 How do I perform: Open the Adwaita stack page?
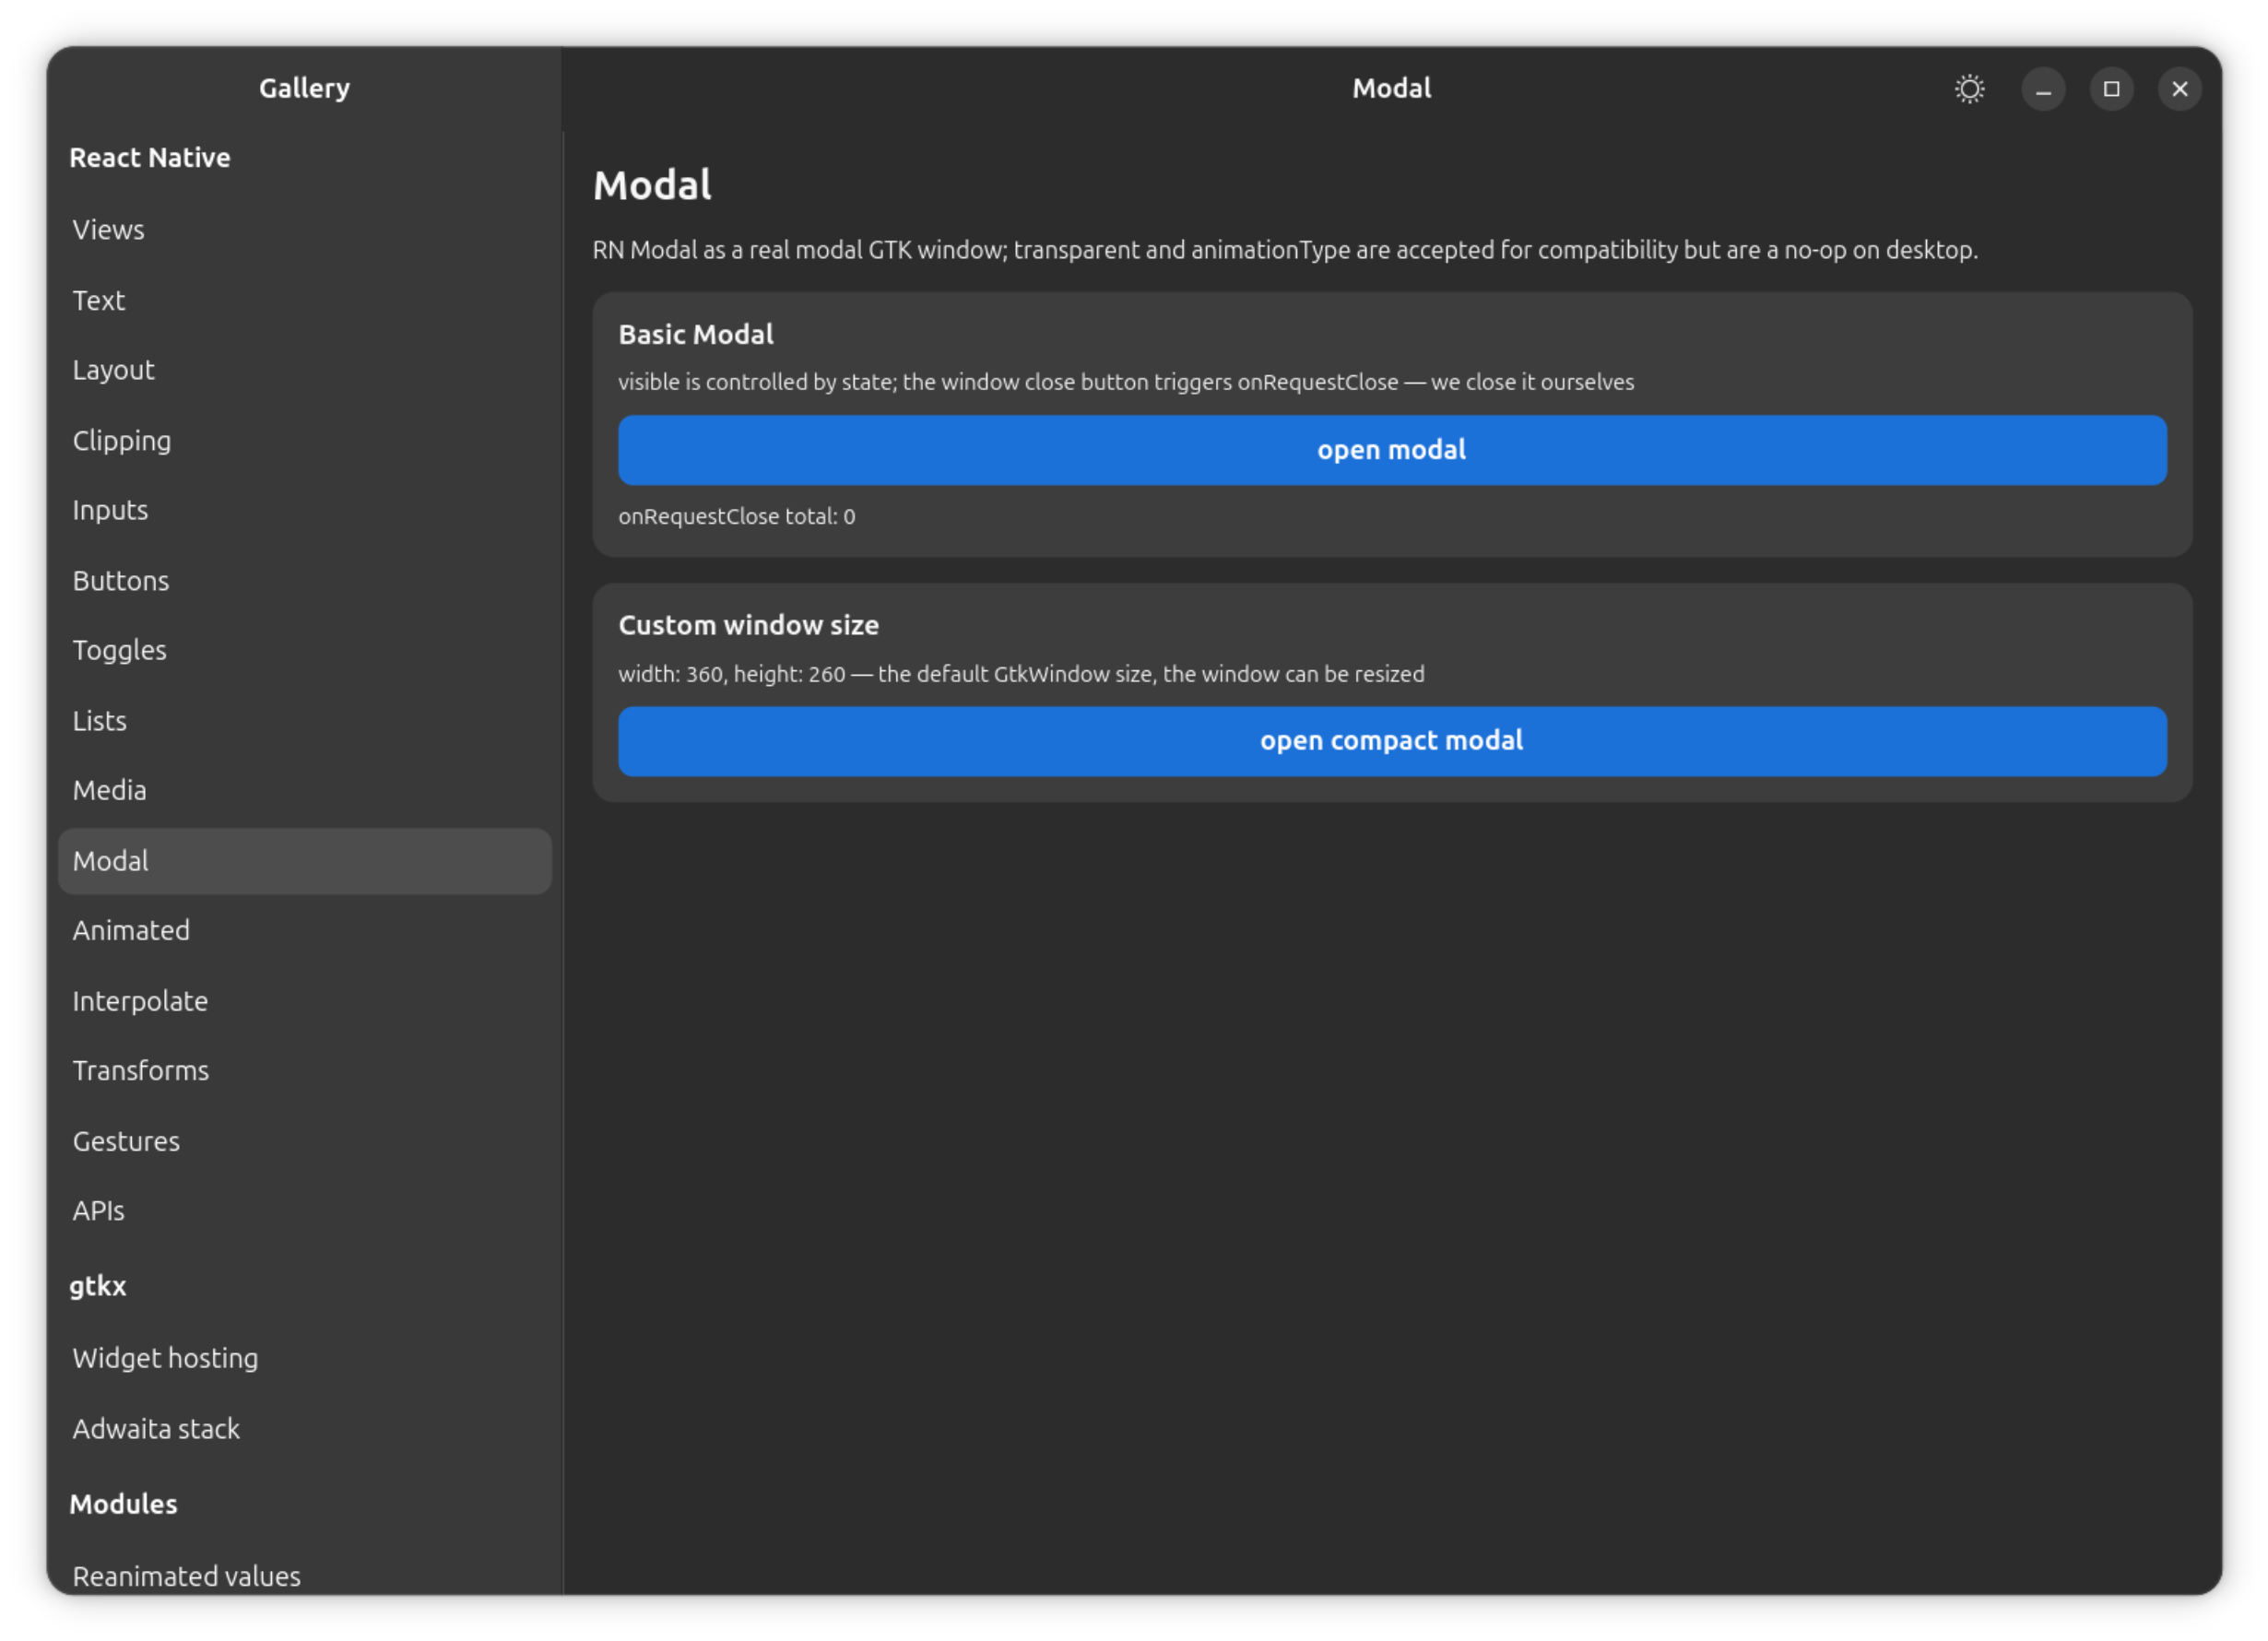click(305, 1429)
